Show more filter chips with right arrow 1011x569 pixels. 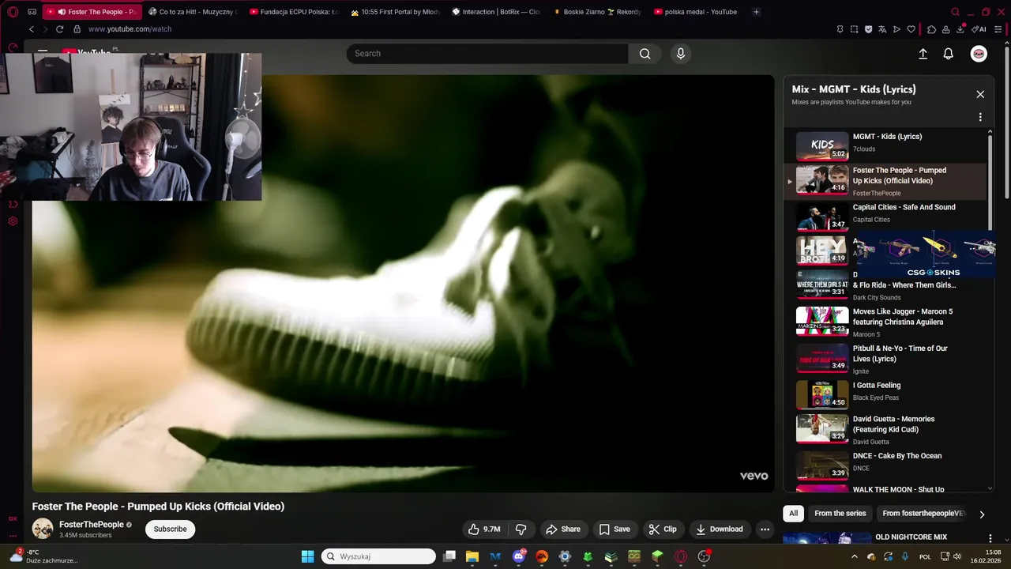coord(982,514)
